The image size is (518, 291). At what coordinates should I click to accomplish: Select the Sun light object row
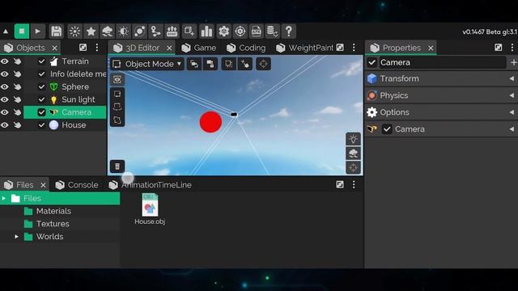click(x=65, y=99)
